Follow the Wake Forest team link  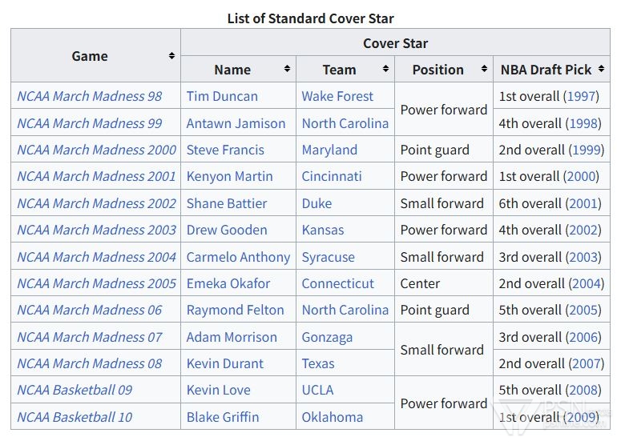(x=337, y=96)
